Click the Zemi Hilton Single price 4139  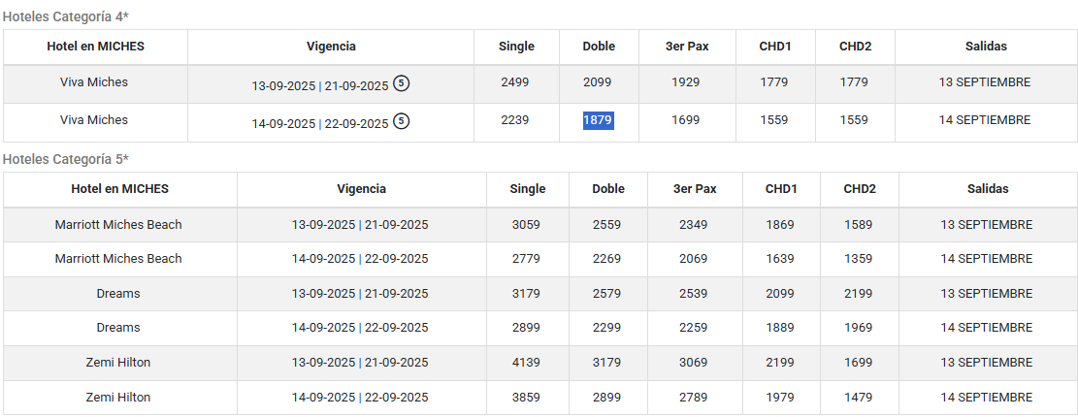pyautogui.click(x=526, y=362)
